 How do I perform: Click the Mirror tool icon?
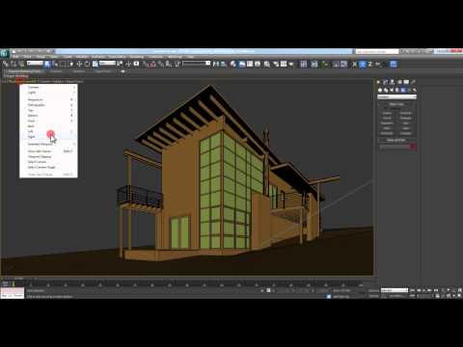(216, 65)
